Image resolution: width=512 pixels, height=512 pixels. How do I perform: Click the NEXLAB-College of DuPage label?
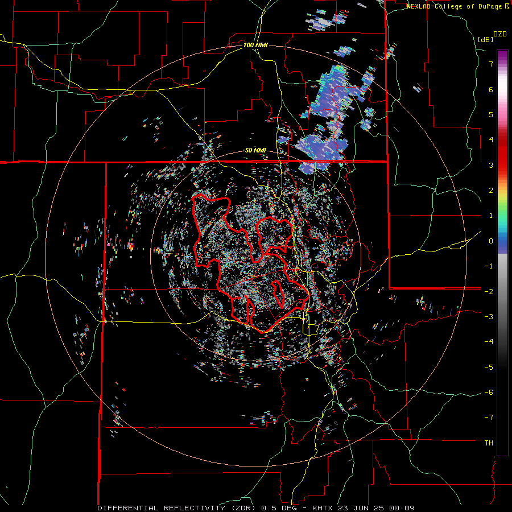tap(456, 6)
